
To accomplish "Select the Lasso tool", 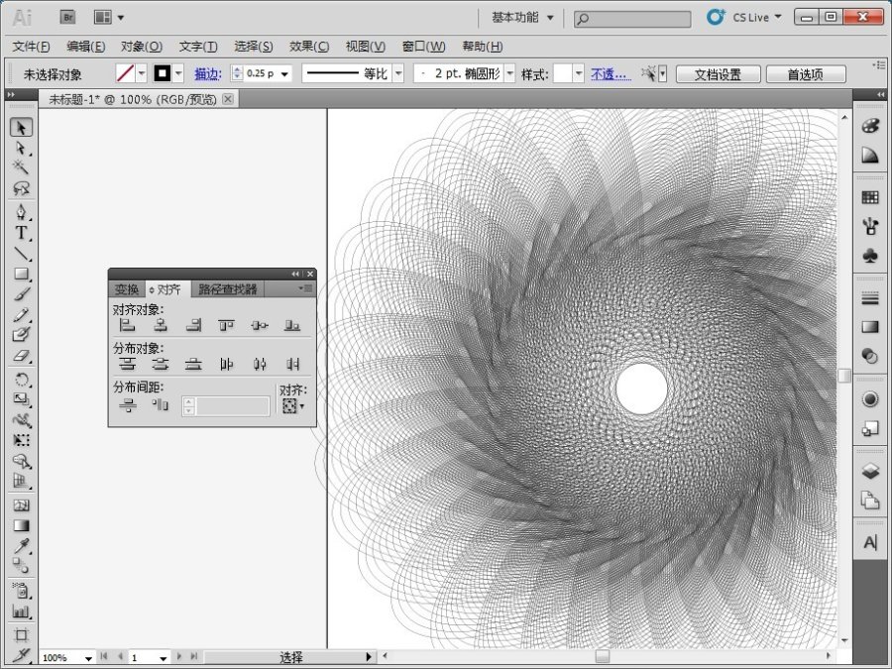I will tap(21, 187).
